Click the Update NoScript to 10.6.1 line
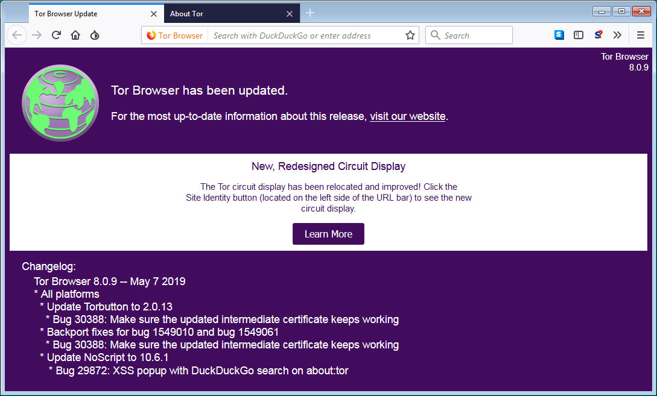 pyautogui.click(x=104, y=357)
